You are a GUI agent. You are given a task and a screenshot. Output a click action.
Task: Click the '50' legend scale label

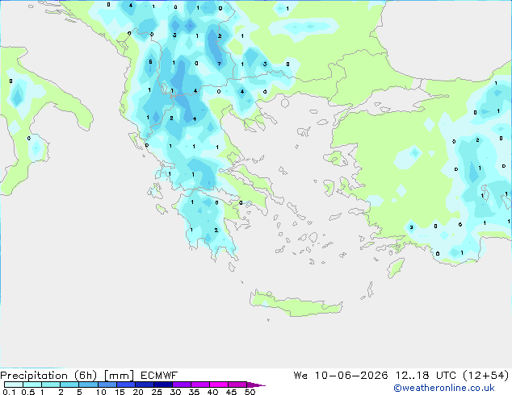(x=250, y=392)
